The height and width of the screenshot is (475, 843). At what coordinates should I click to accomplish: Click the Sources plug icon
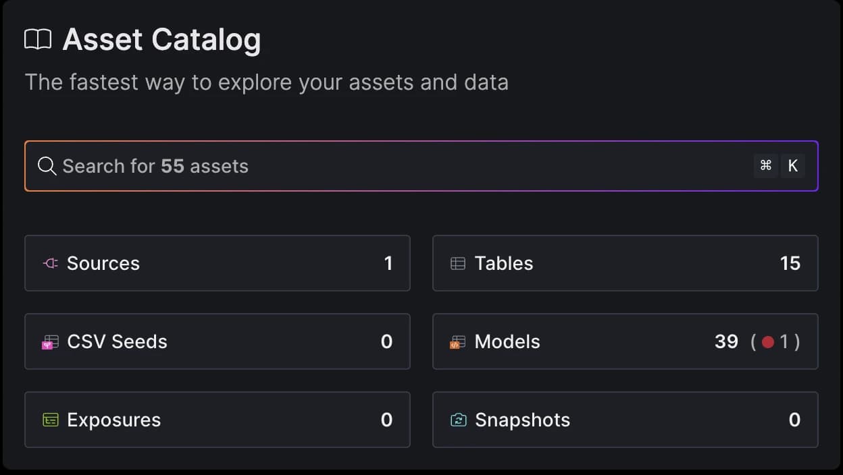pos(51,263)
